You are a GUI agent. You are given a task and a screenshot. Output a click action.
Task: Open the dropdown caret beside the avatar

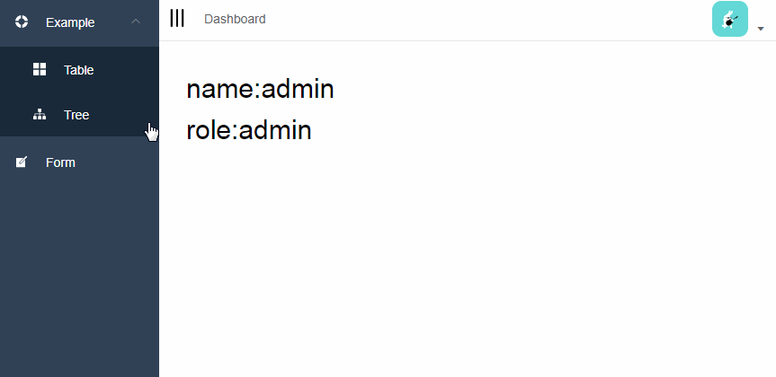coord(761,29)
